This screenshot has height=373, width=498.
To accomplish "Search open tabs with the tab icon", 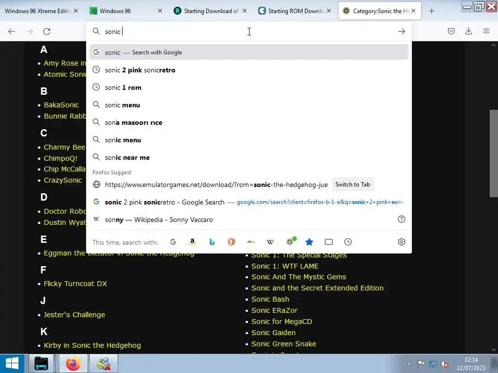I will pos(329,242).
